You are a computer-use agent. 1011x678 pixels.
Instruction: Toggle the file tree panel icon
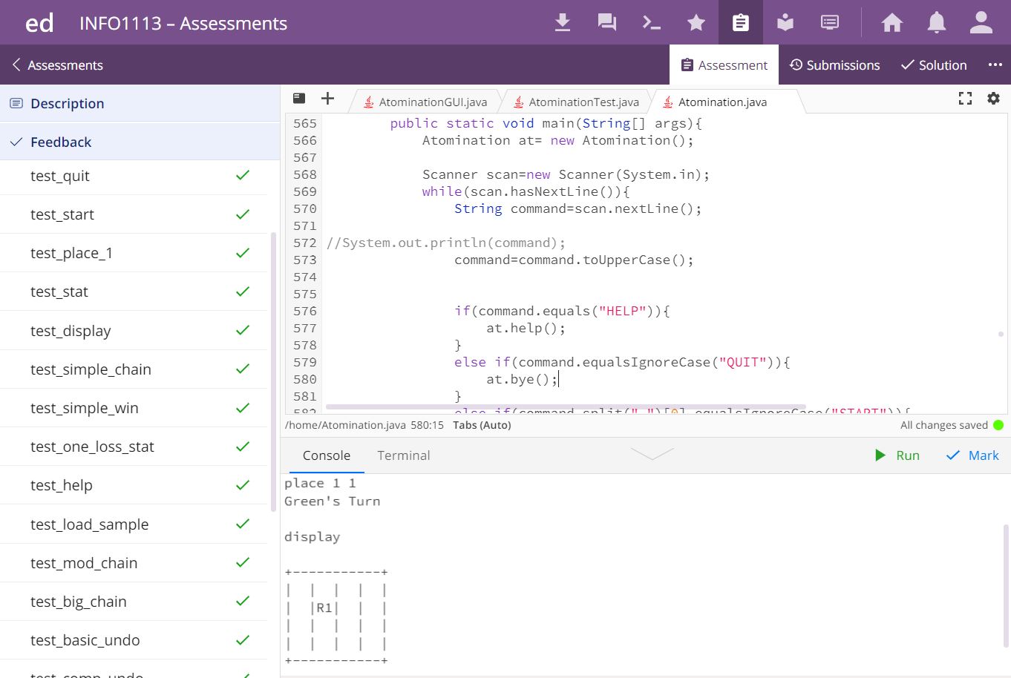[x=299, y=99]
